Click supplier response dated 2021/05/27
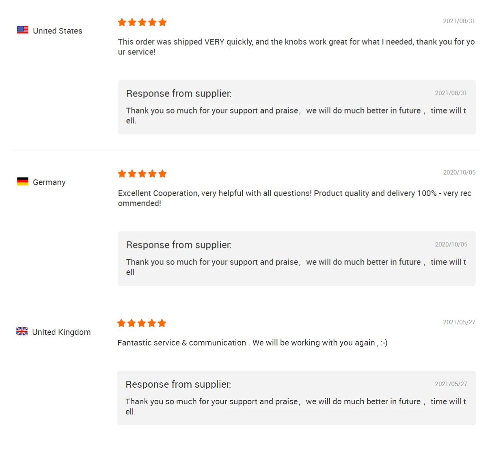This screenshot has height=451, width=492. [x=296, y=406]
